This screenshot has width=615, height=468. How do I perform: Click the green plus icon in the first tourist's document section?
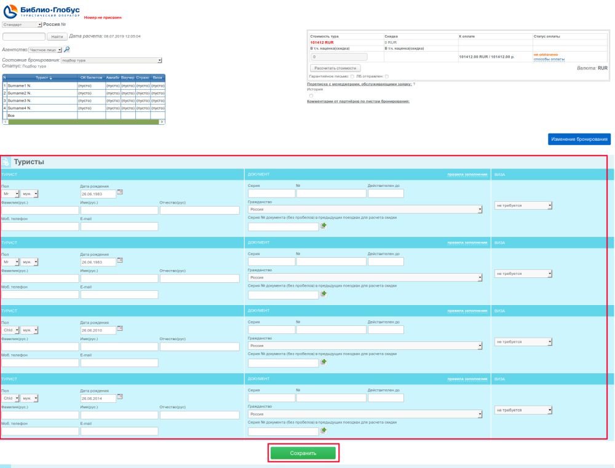pos(323,226)
